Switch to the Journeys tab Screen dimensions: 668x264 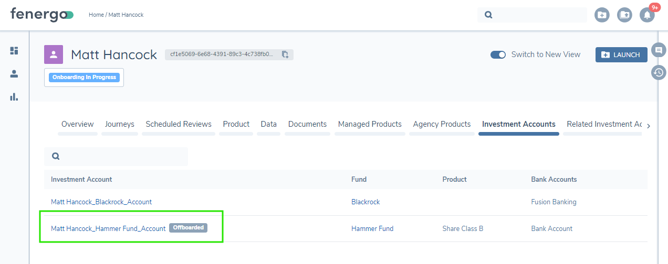pos(119,125)
